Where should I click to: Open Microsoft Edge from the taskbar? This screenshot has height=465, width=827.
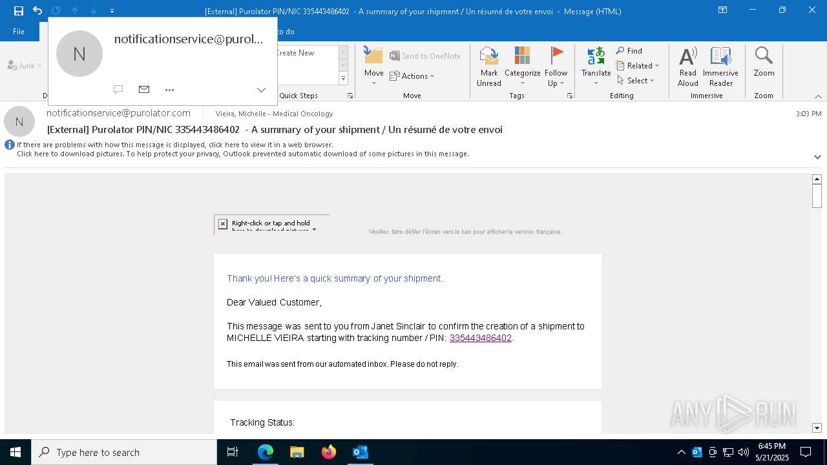pos(266,452)
